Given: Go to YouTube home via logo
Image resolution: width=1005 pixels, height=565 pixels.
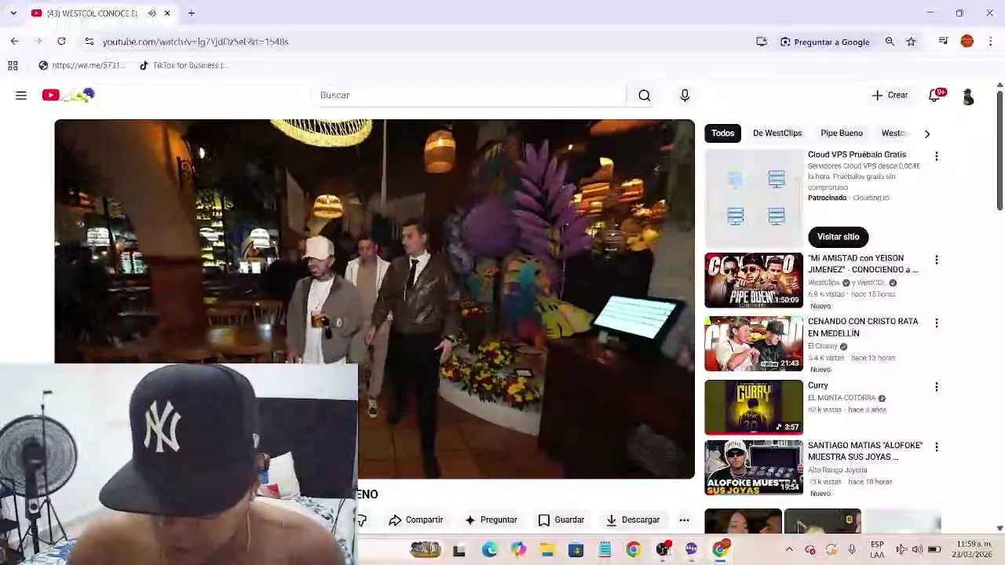Looking at the screenshot, I should [68, 95].
